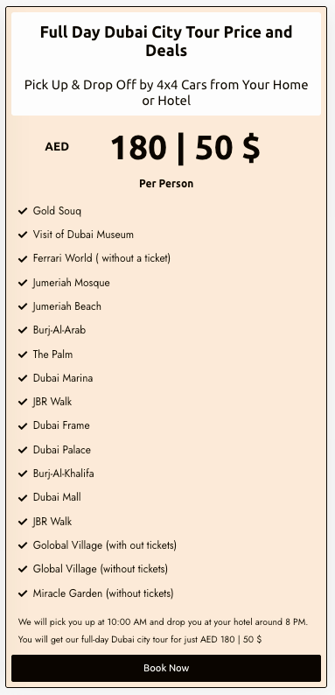Select the Jumeriah Beach list item

66,306
